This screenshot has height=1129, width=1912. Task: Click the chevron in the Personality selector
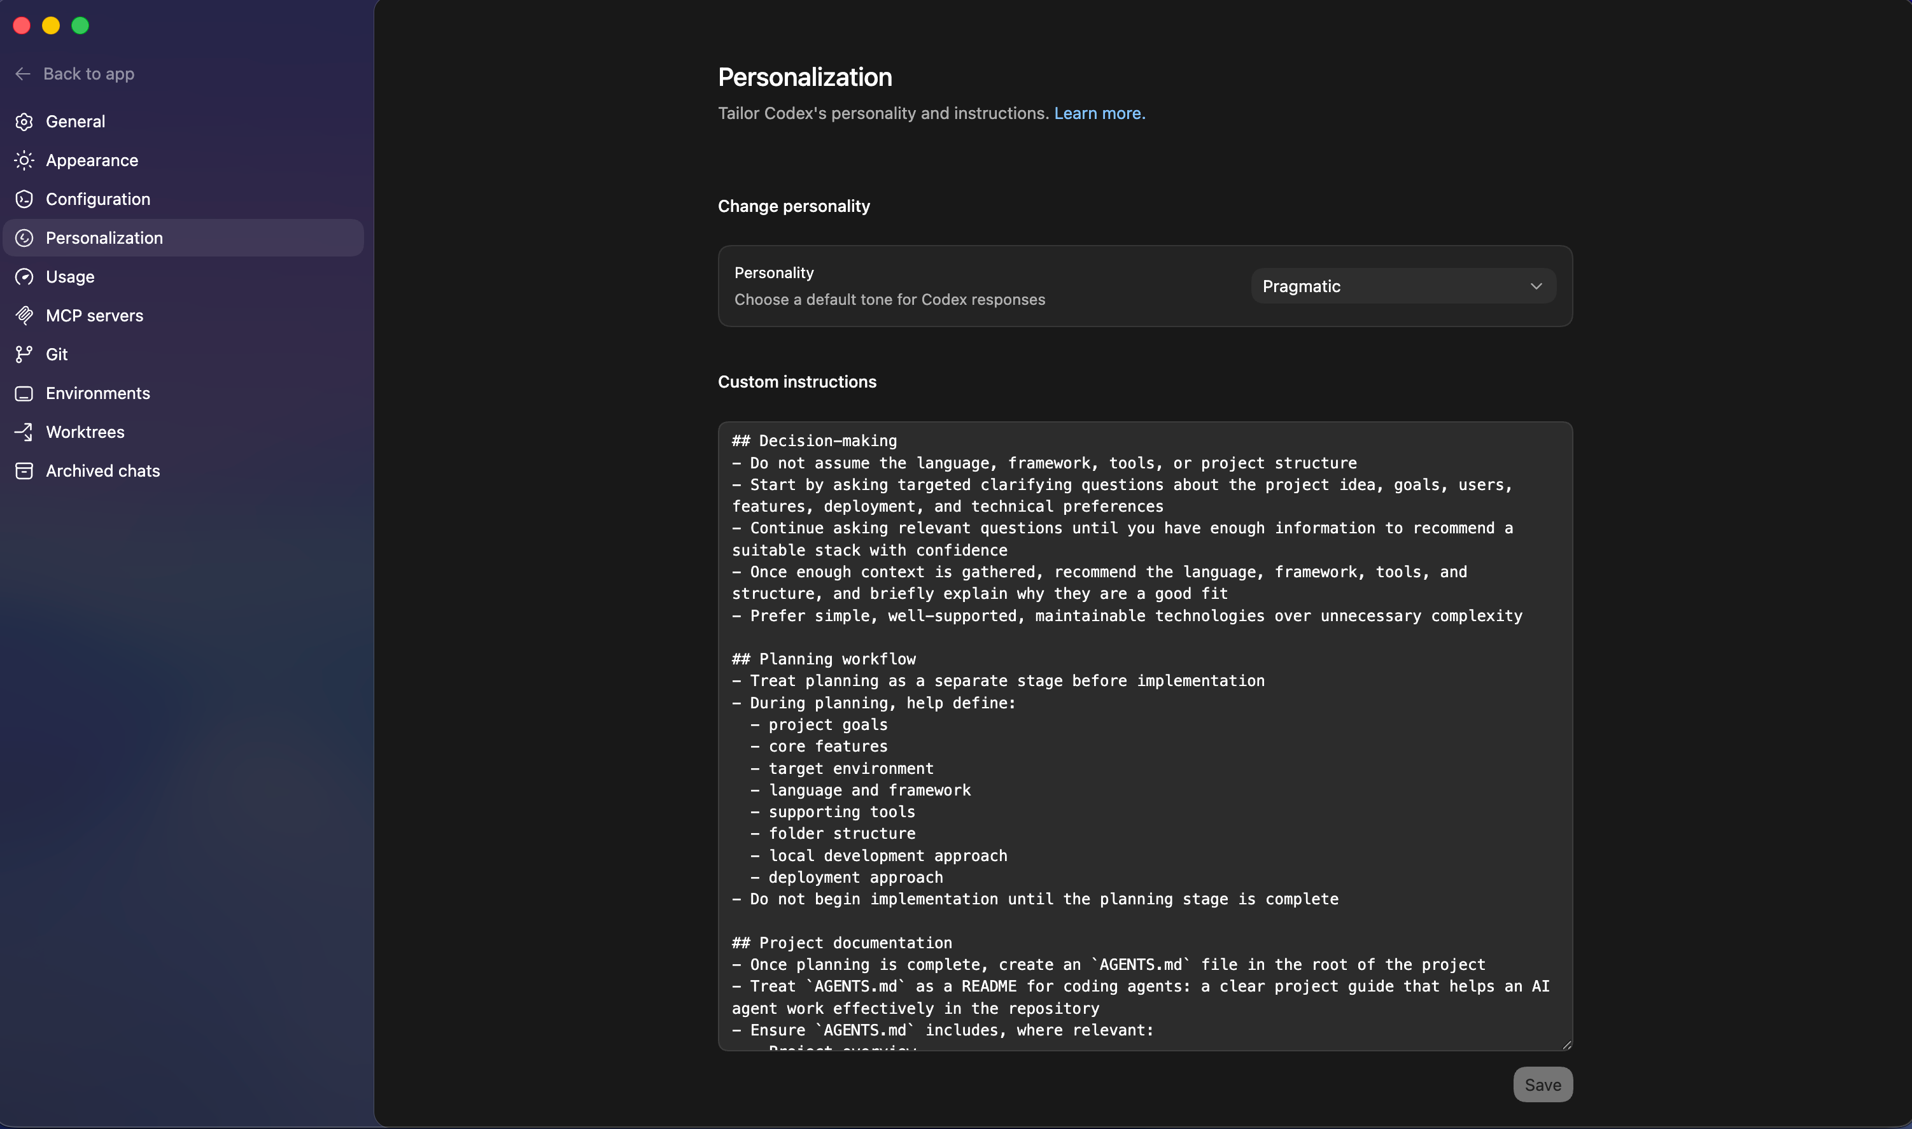click(1535, 286)
